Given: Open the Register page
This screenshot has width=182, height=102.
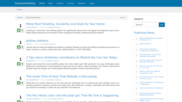Looking at the screenshot, I should click(82, 3).
